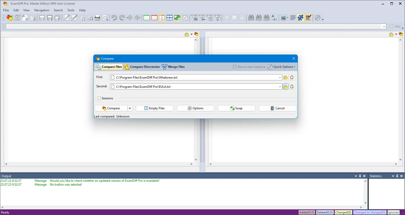
Task: Click the first filter funnel toolbar icon
Action: click(x=195, y=18)
